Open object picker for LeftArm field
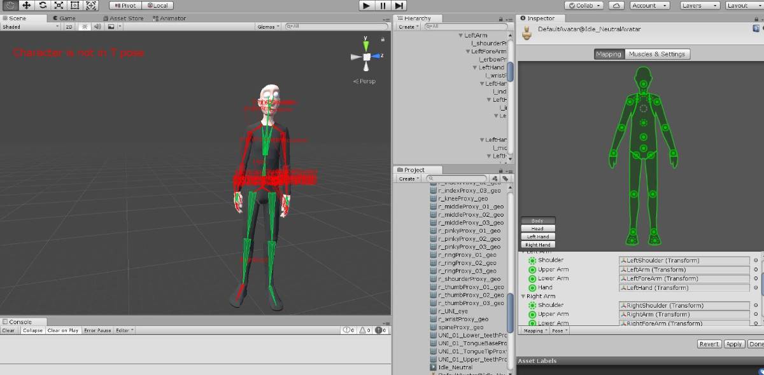 coord(756,269)
